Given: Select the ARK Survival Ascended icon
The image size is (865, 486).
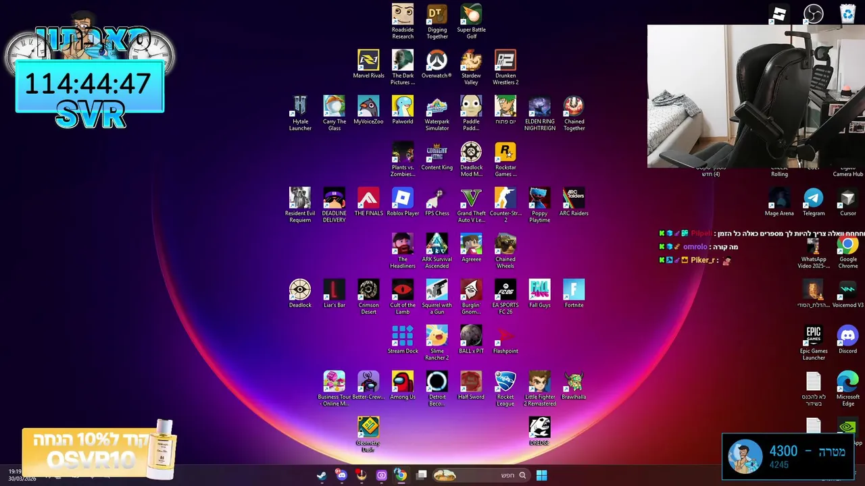Looking at the screenshot, I should [x=437, y=244].
